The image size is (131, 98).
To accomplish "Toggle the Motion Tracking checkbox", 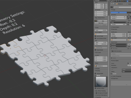I will coord(97,91).
